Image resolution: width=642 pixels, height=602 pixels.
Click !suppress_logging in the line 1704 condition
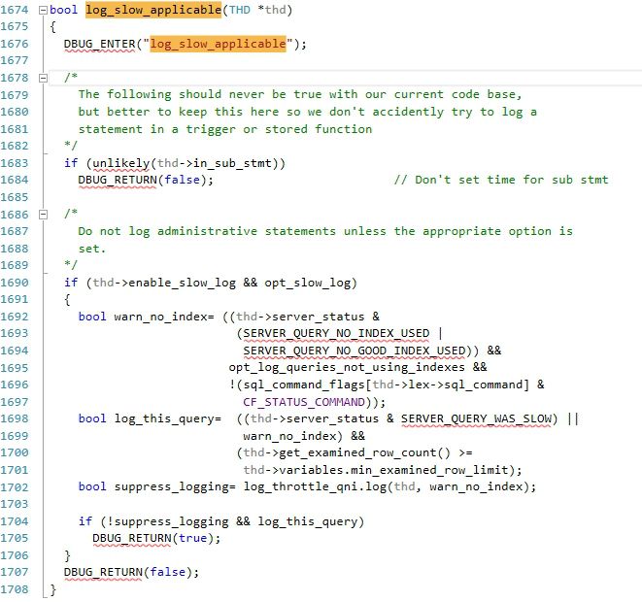point(168,521)
